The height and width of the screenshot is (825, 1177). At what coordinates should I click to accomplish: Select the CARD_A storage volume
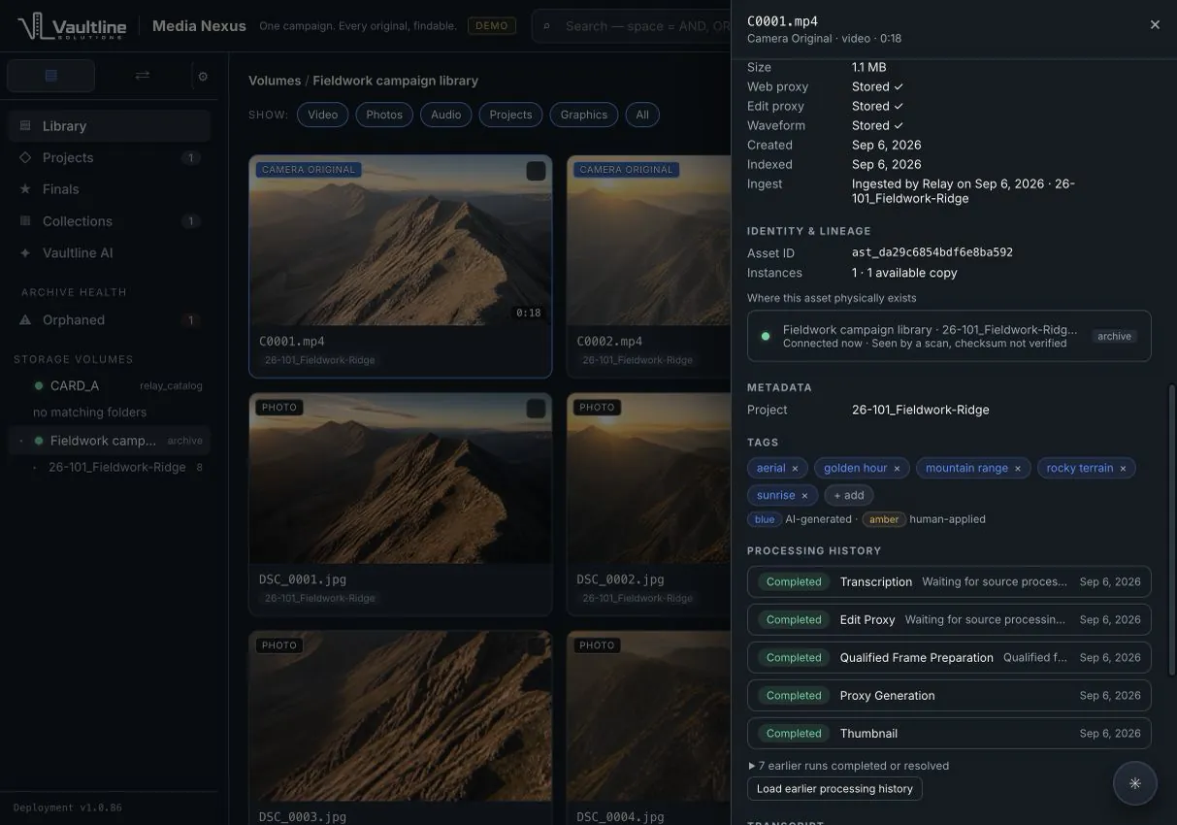click(109, 385)
